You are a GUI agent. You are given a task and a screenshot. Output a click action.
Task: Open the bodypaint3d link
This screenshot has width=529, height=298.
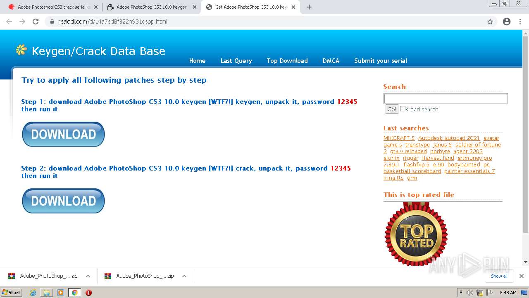[x=464, y=165]
